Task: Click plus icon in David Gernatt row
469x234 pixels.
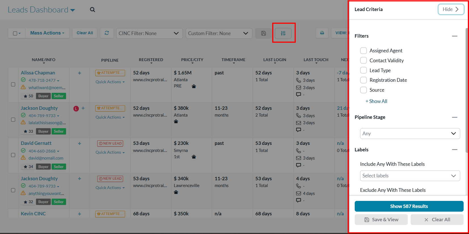Action: [80, 143]
